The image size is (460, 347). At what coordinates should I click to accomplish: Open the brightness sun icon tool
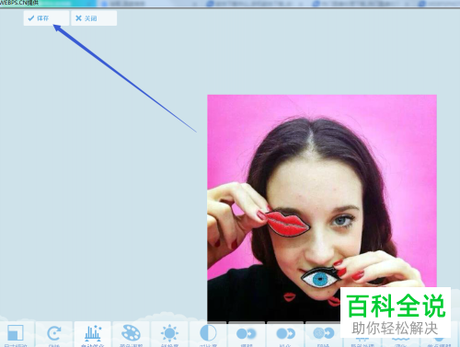click(169, 333)
